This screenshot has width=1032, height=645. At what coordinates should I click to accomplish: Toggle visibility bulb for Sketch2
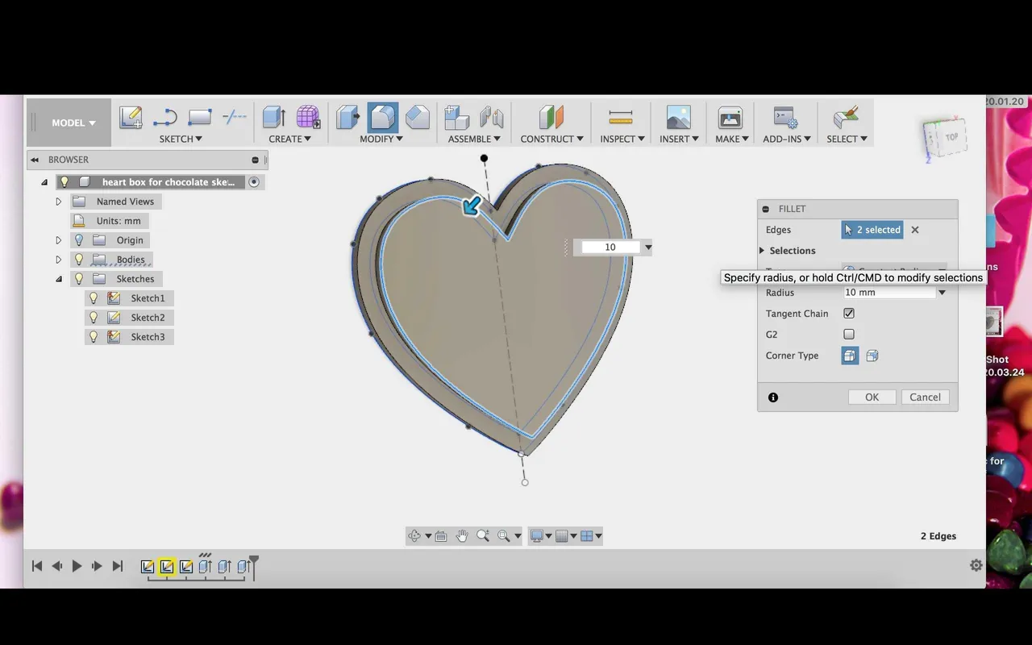(94, 318)
